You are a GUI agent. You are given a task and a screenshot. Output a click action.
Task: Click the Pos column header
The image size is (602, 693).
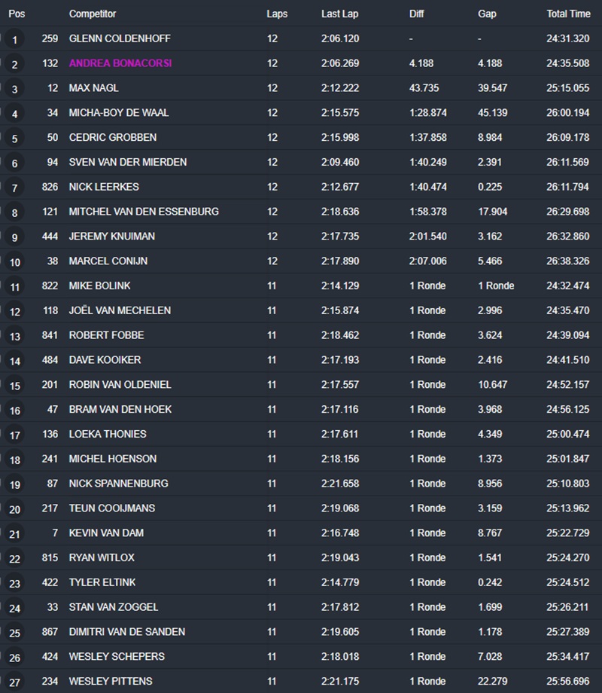coord(17,14)
